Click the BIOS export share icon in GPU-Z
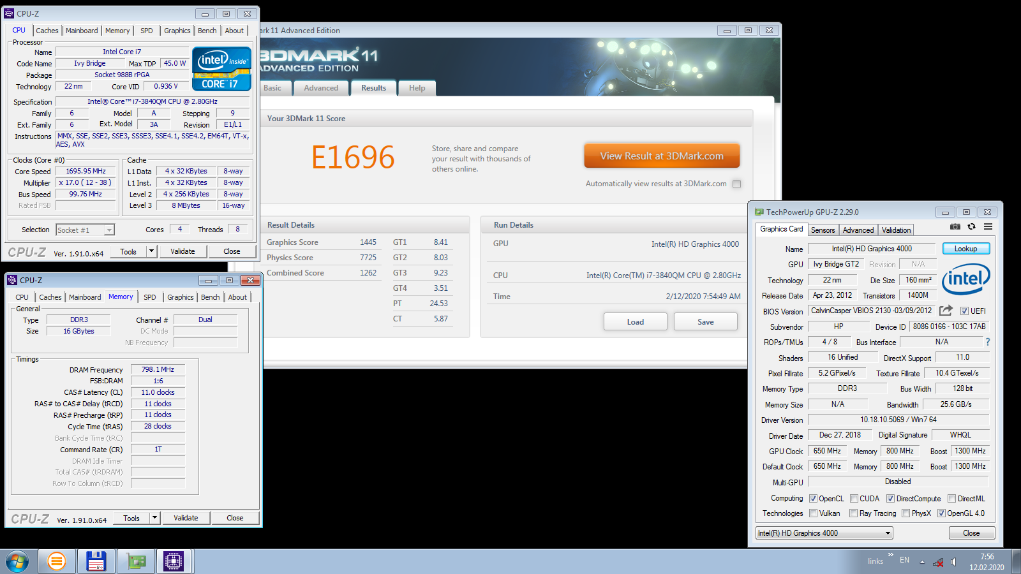The width and height of the screenshot is (1021, 574). pos(946,310)
